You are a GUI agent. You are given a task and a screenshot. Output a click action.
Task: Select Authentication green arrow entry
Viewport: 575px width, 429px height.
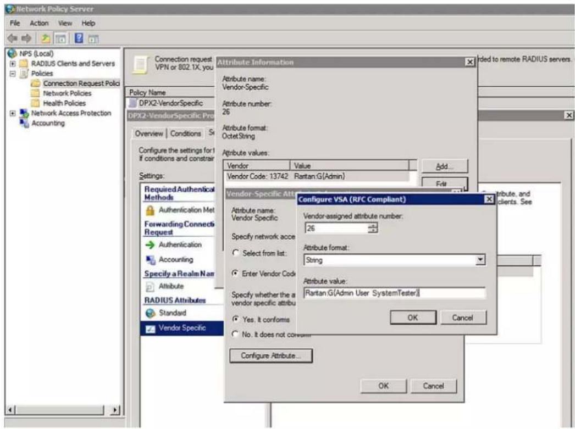[x=174, y=244]
